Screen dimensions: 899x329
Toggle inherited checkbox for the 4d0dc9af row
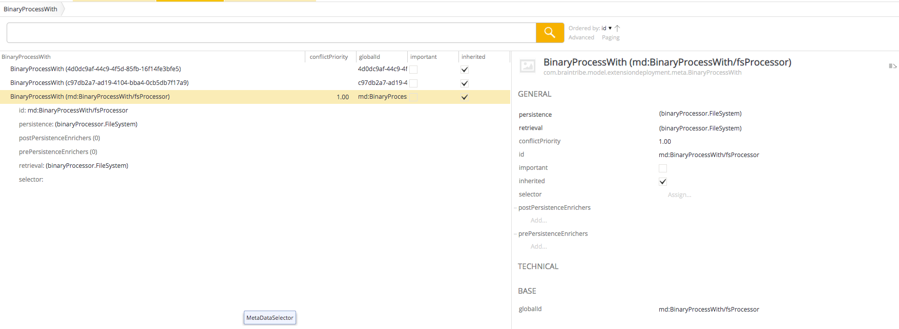[x=465, y=70]
